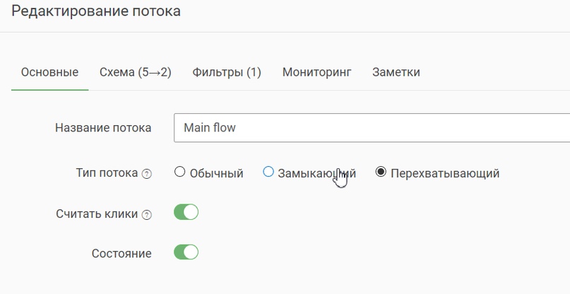The height and width of the screenshot is (294, 570).
Task: Click the Main flow name input field
Action: [372, 128]
